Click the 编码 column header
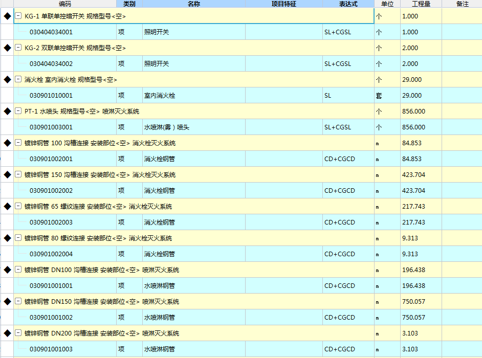The height and width of the screenshot is (358, 482). pos(65,4)
